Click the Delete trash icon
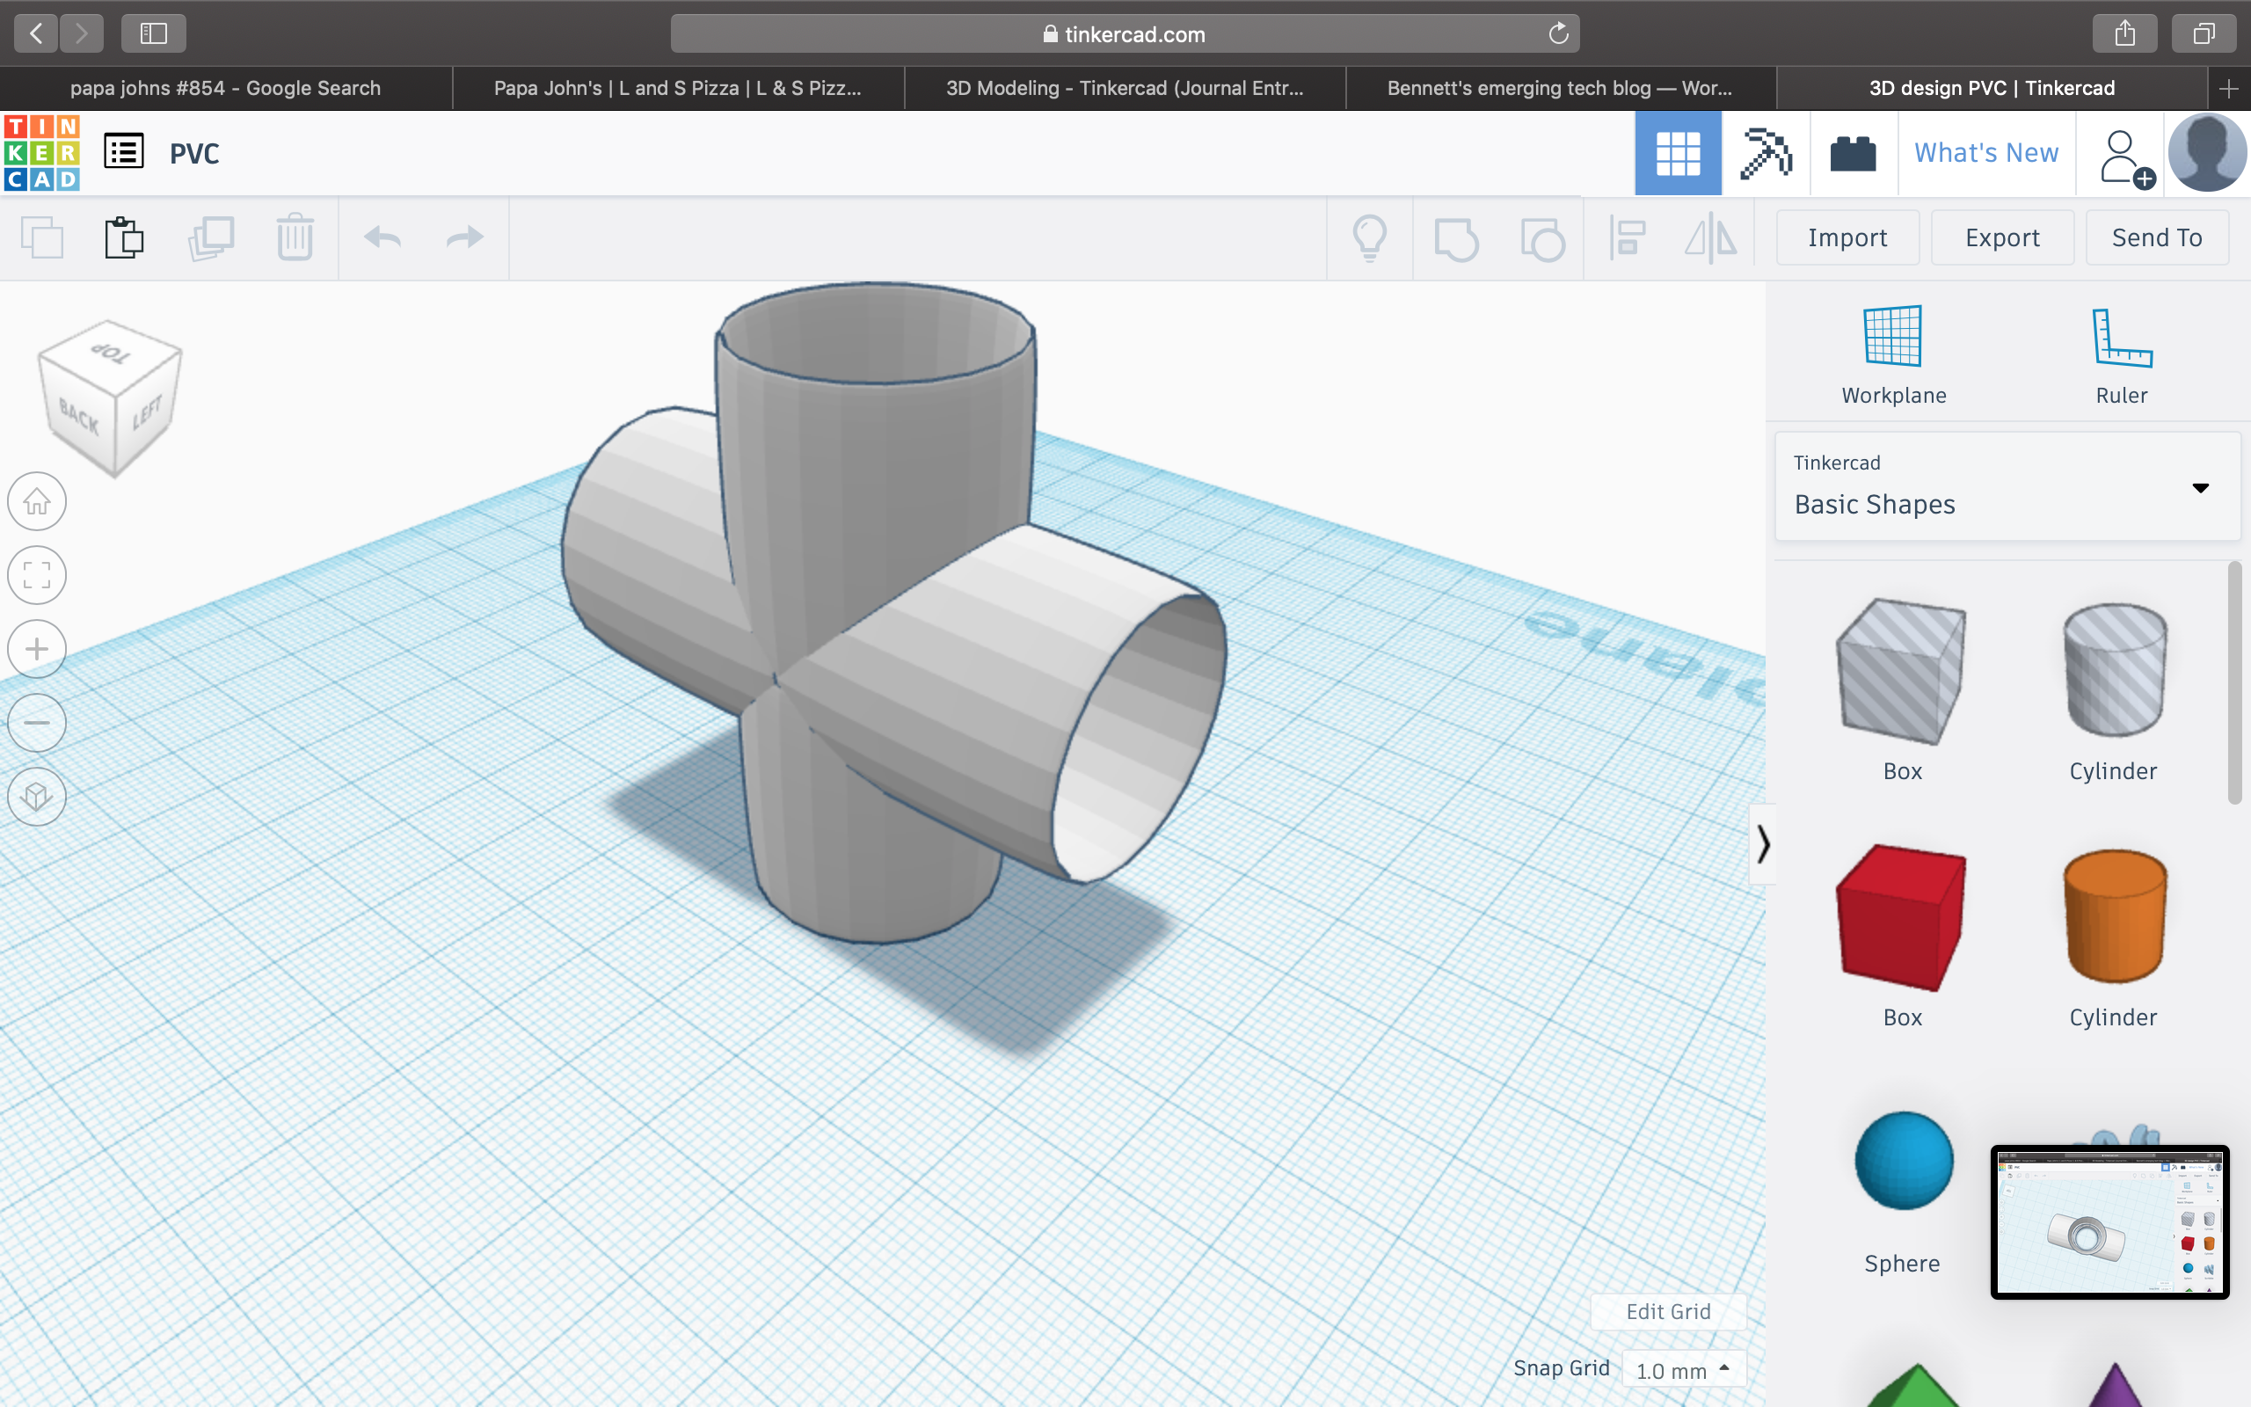 pyautogui.click(x=295, y=237)
